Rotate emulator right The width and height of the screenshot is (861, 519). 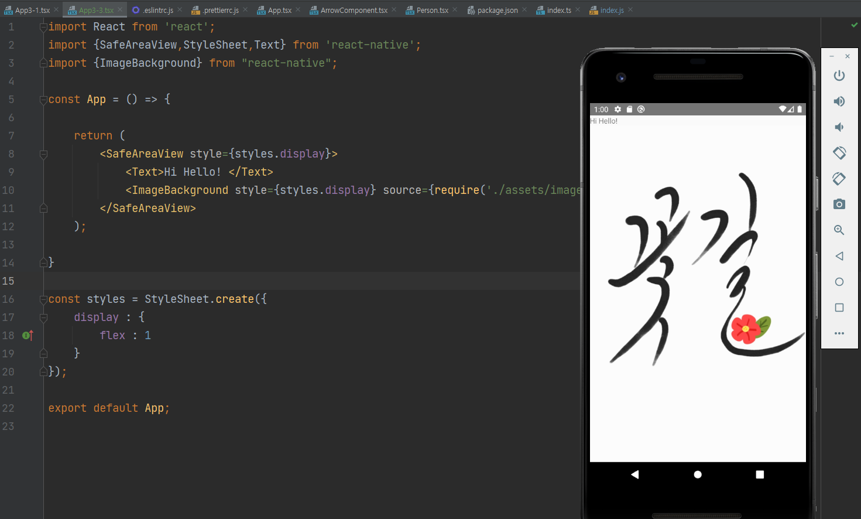coord(839,179)
